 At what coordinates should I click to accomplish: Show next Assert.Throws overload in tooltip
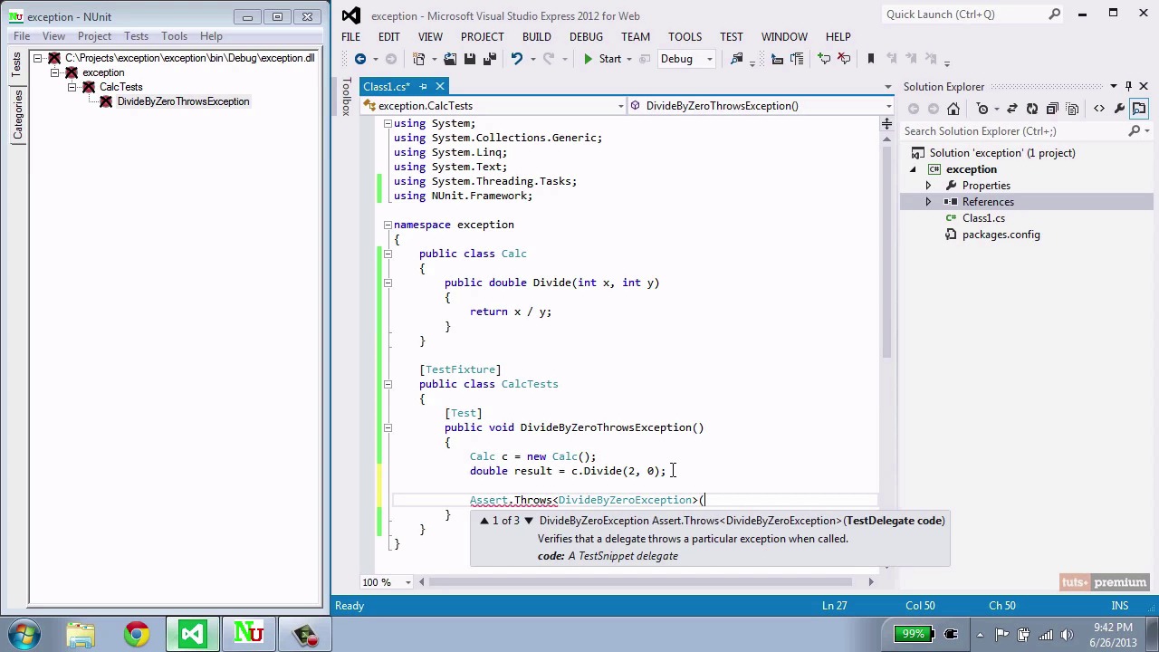click(x=529, y=521)
